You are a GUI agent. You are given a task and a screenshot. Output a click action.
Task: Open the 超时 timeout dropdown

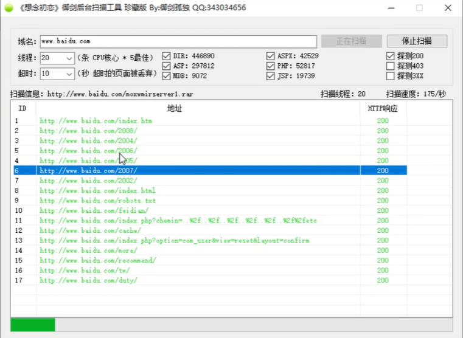[69, 74]
